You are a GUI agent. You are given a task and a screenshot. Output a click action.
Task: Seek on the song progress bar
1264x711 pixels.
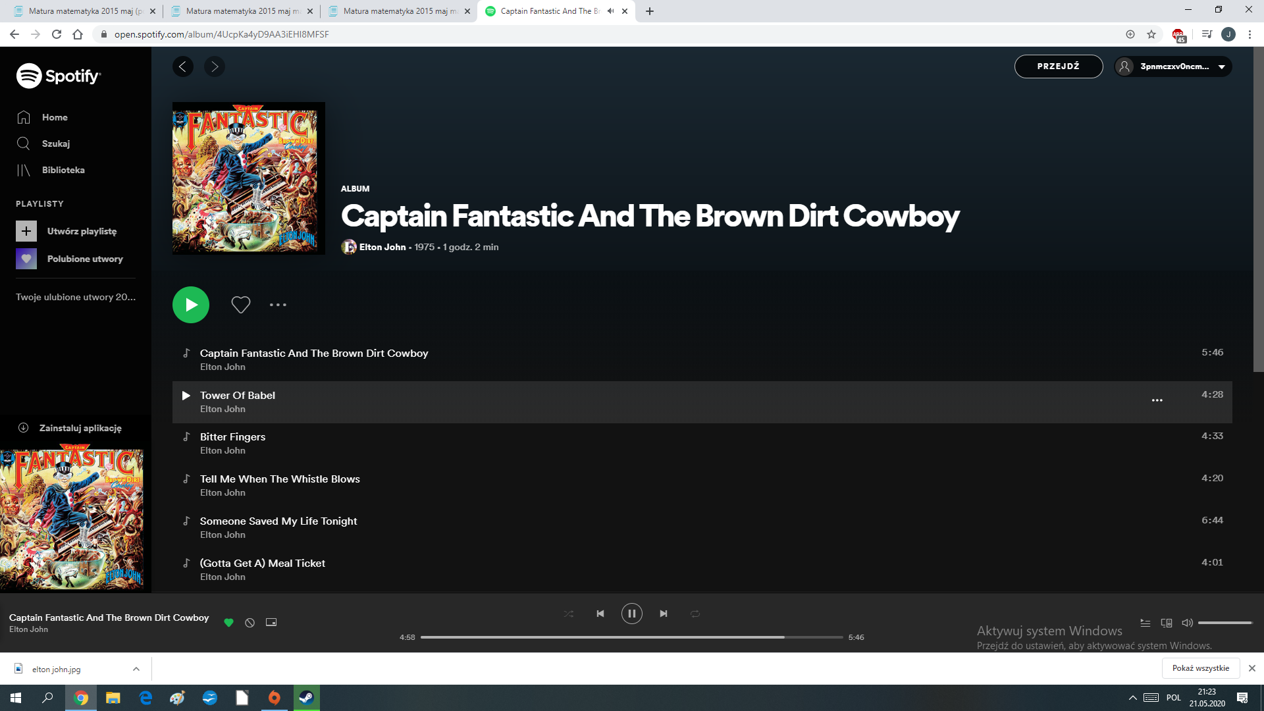coord(632,637)
